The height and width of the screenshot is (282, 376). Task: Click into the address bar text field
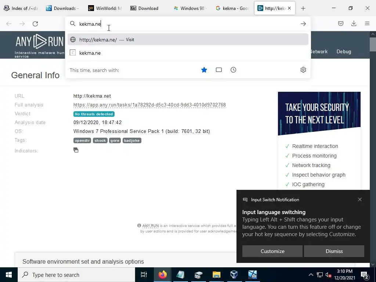coord(188,24)
